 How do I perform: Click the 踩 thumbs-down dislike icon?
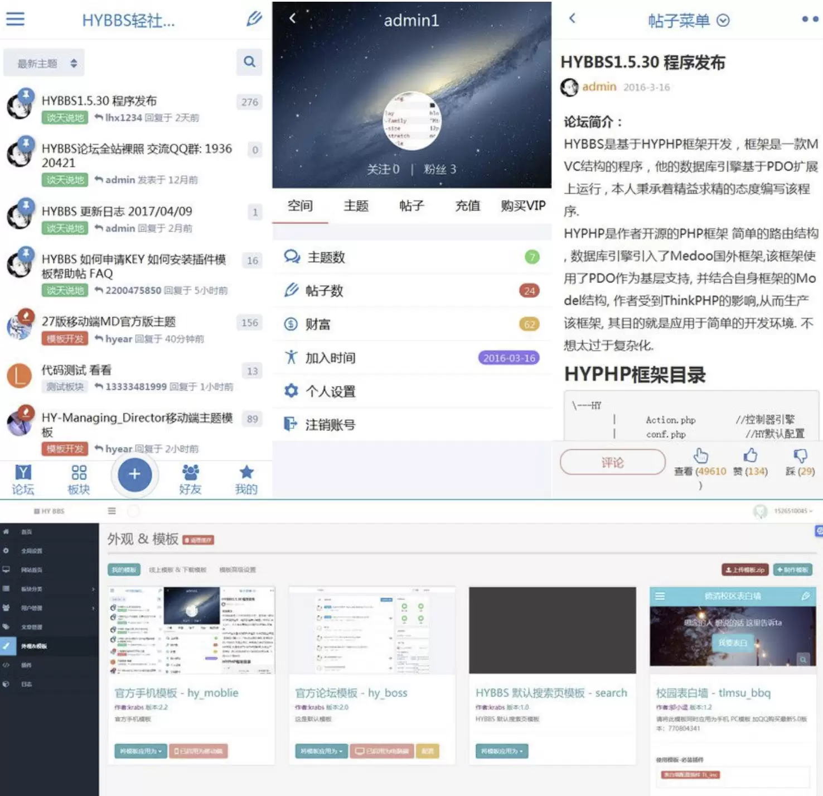tap(801, 455)
